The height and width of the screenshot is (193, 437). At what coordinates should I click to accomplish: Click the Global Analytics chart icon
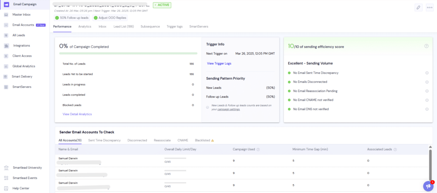(x=6, y=66)
